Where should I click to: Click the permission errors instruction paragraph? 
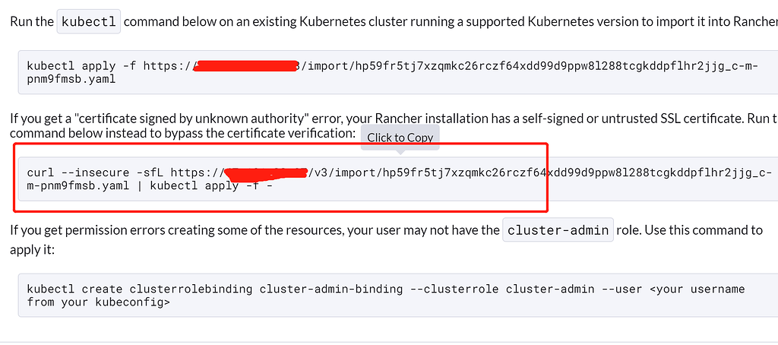(386, 239)
